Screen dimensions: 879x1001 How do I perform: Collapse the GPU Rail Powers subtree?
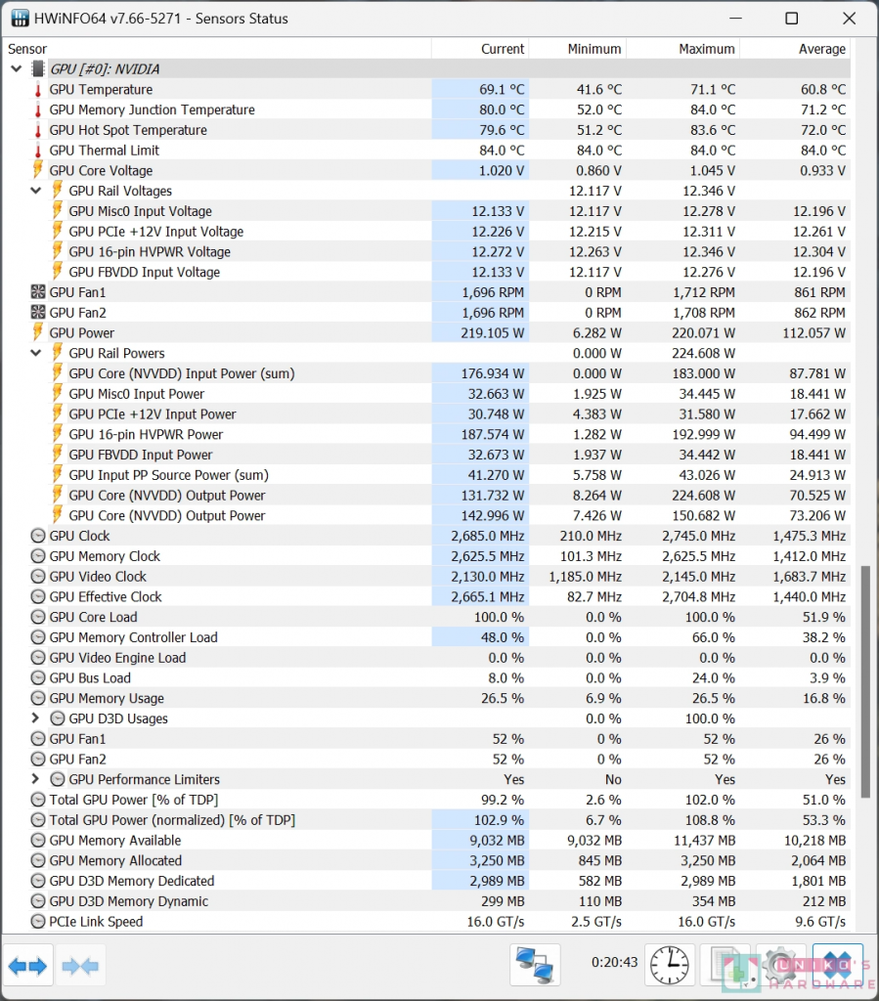tap(36, 353)
